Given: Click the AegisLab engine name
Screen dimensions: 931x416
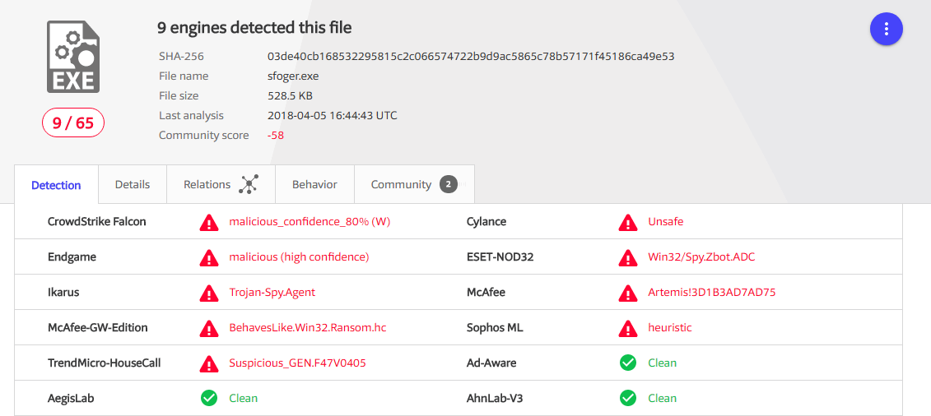Looking at the screenshot, I should (x=71, y=398).
